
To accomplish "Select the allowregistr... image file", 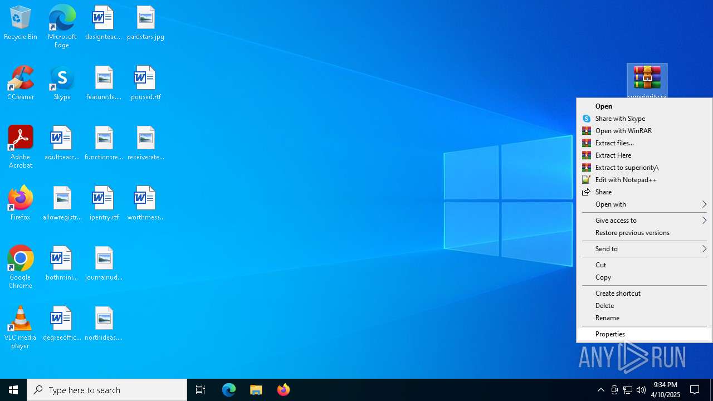I will point(62,204).
